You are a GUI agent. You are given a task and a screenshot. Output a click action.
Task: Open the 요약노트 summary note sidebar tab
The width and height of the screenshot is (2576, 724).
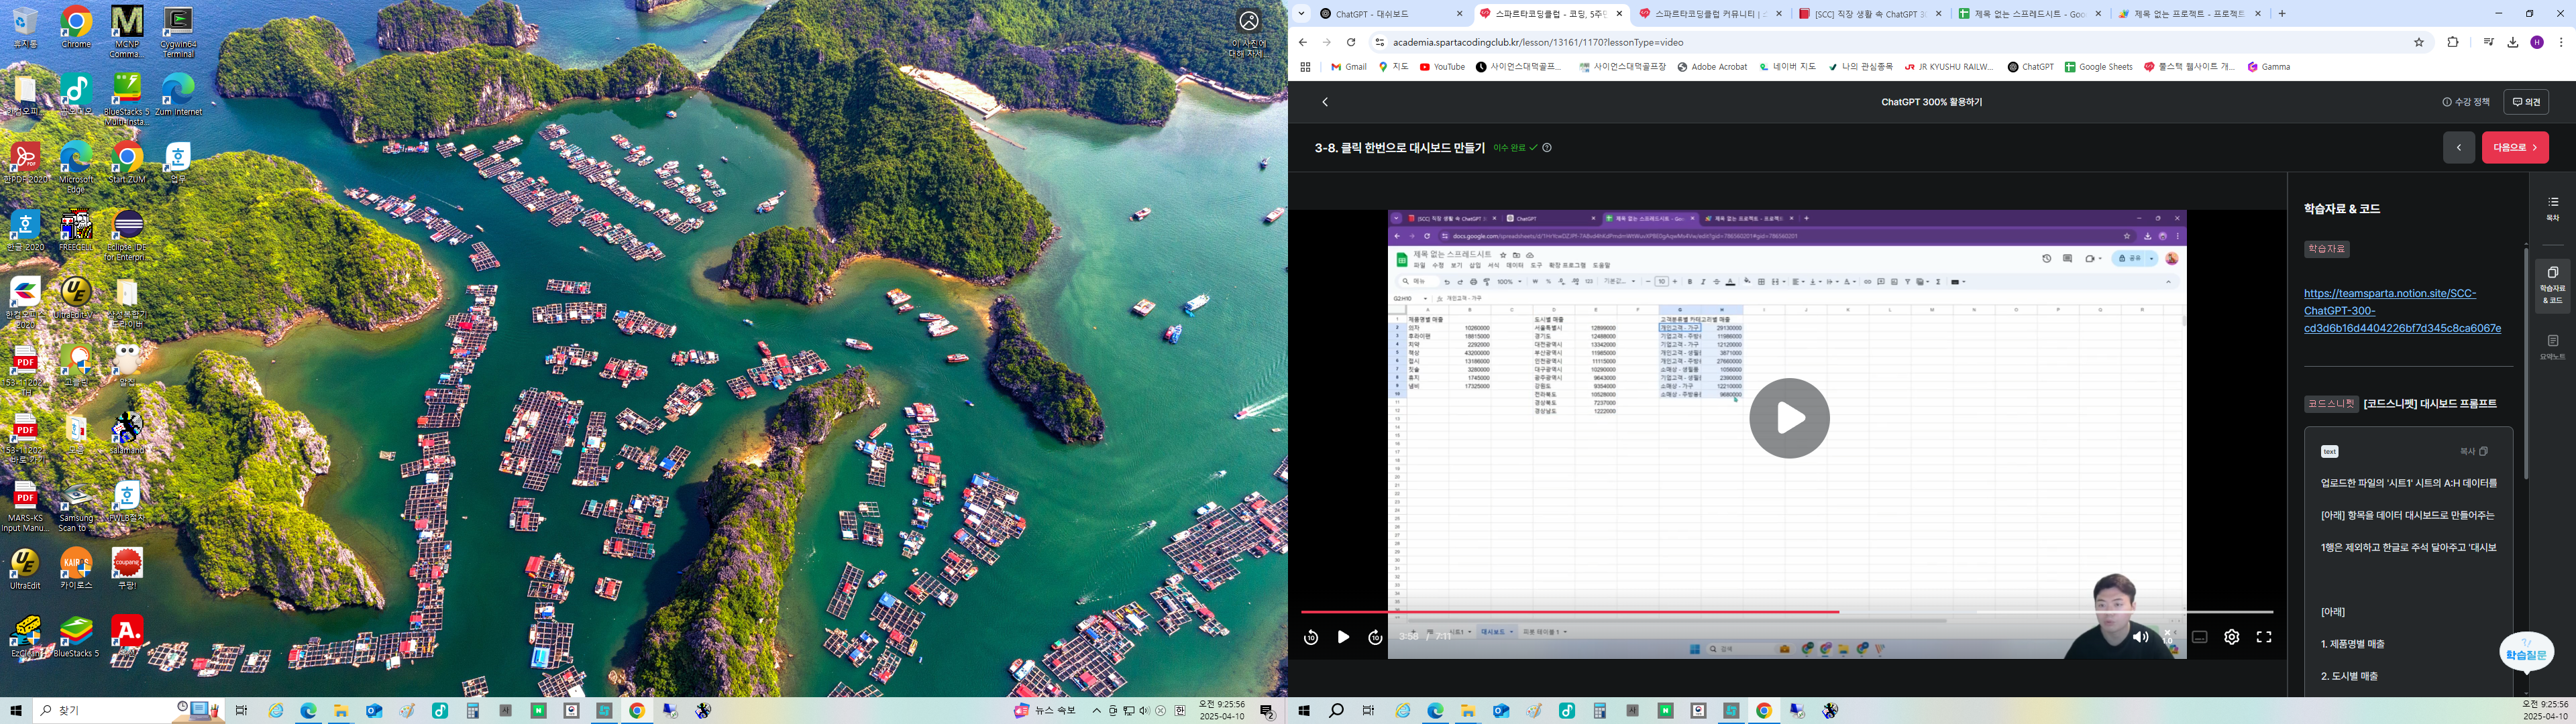(x=2552, y=348)
